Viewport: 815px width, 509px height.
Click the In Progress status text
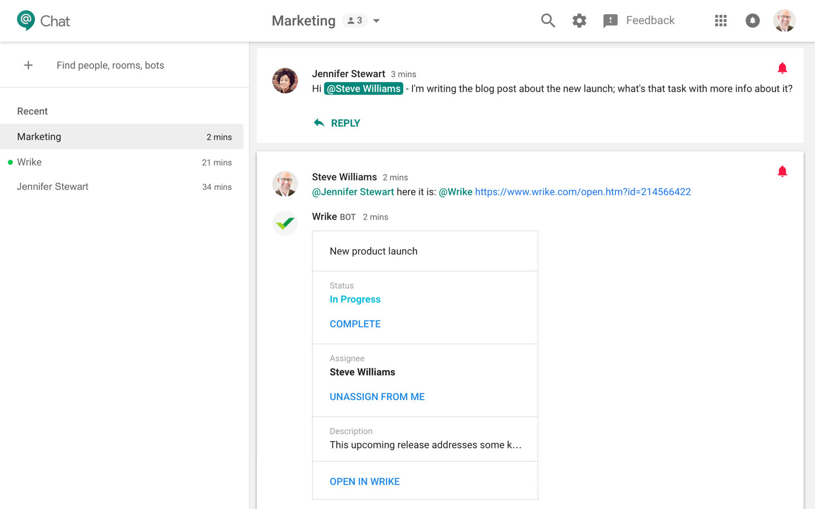(355, 299)
